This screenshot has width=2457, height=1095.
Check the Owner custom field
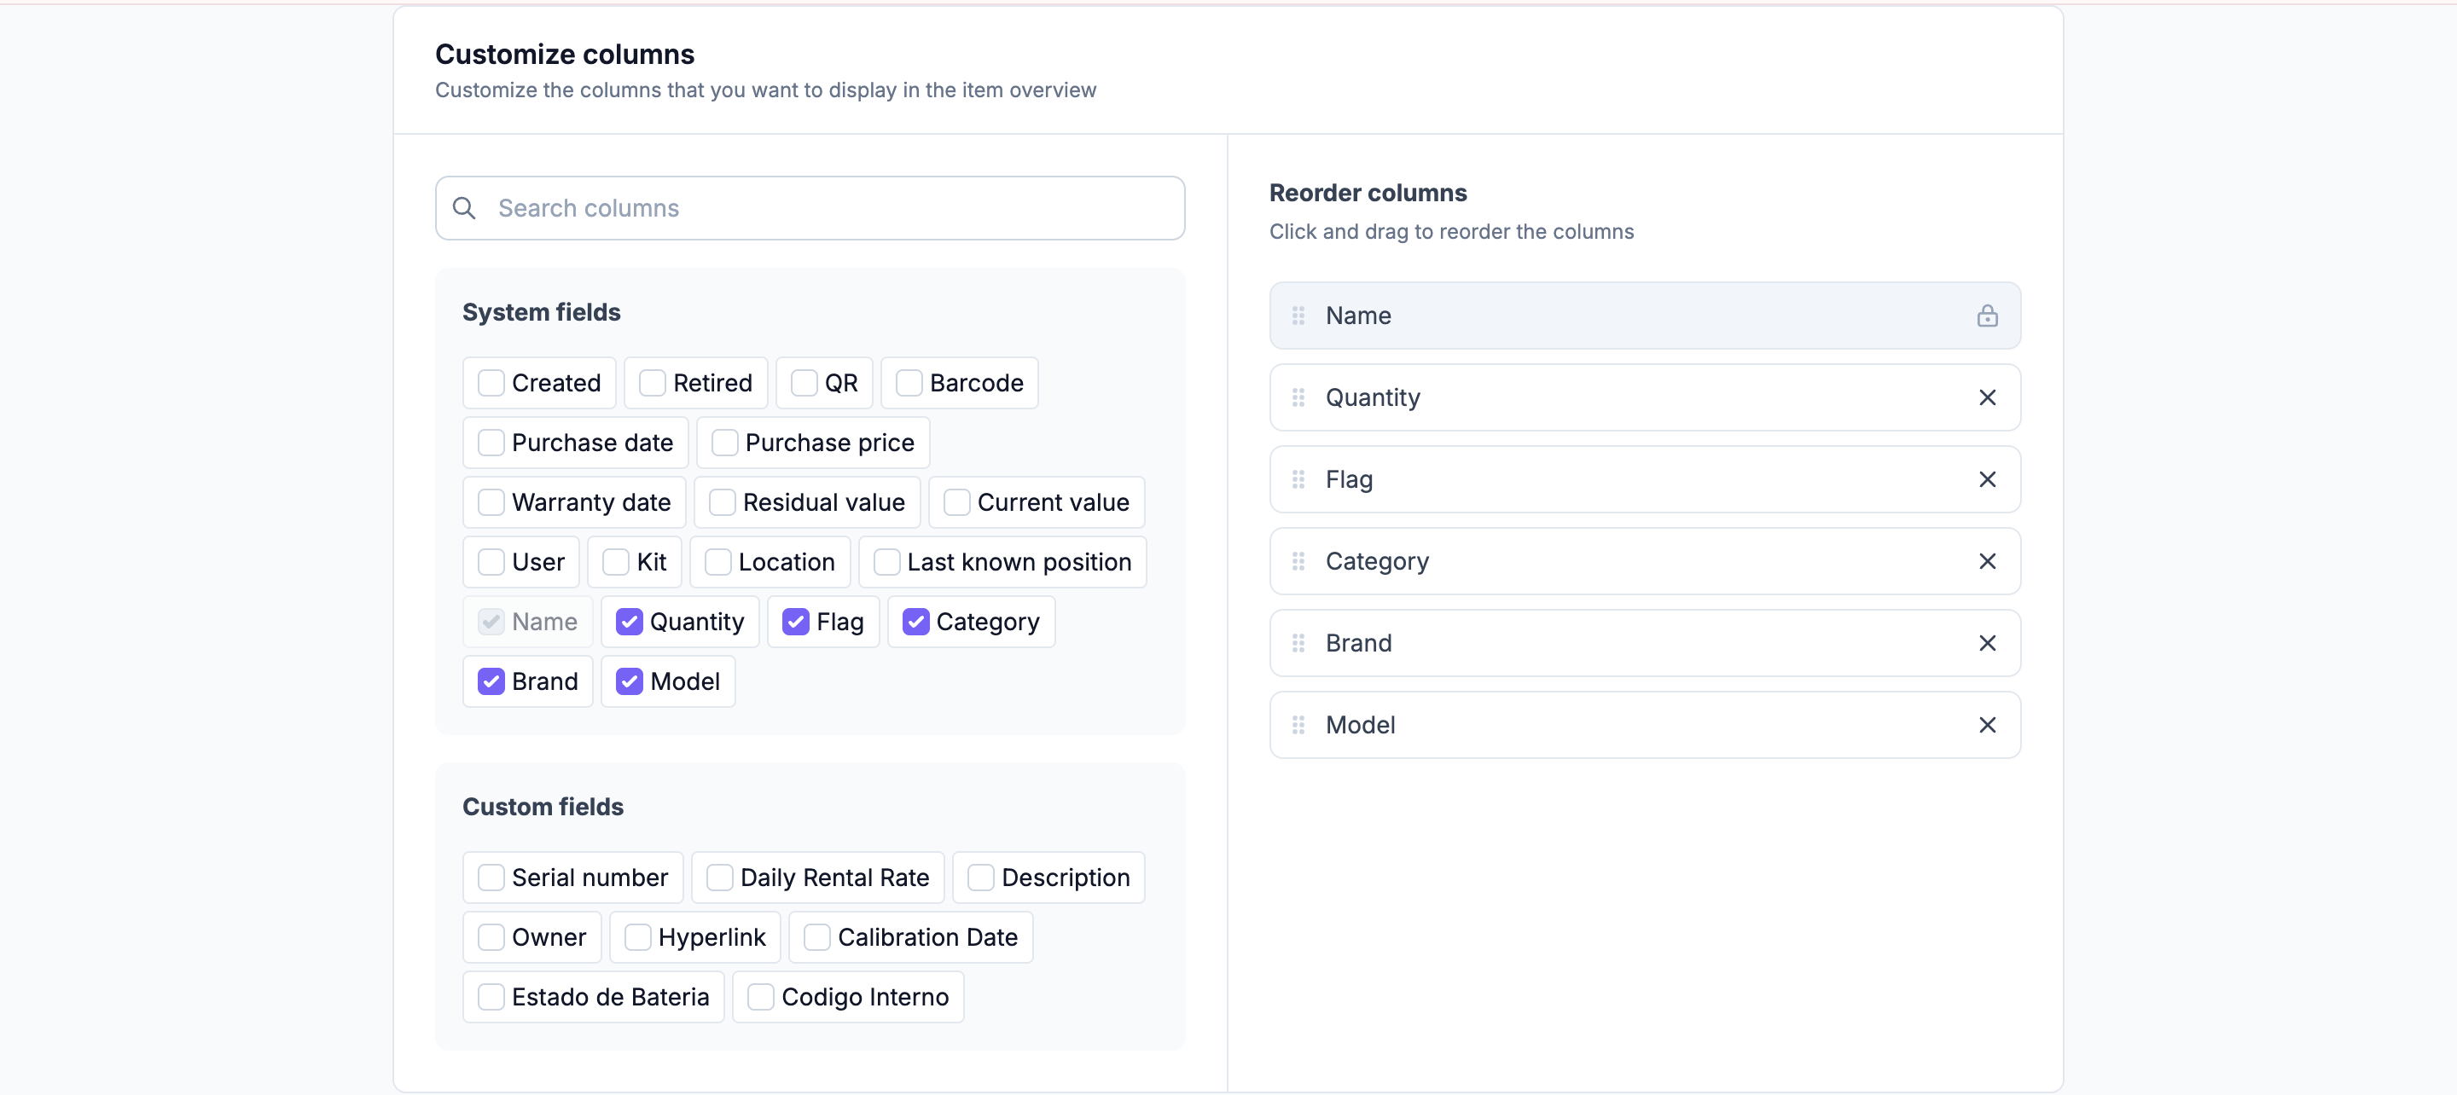click(491, 939)
